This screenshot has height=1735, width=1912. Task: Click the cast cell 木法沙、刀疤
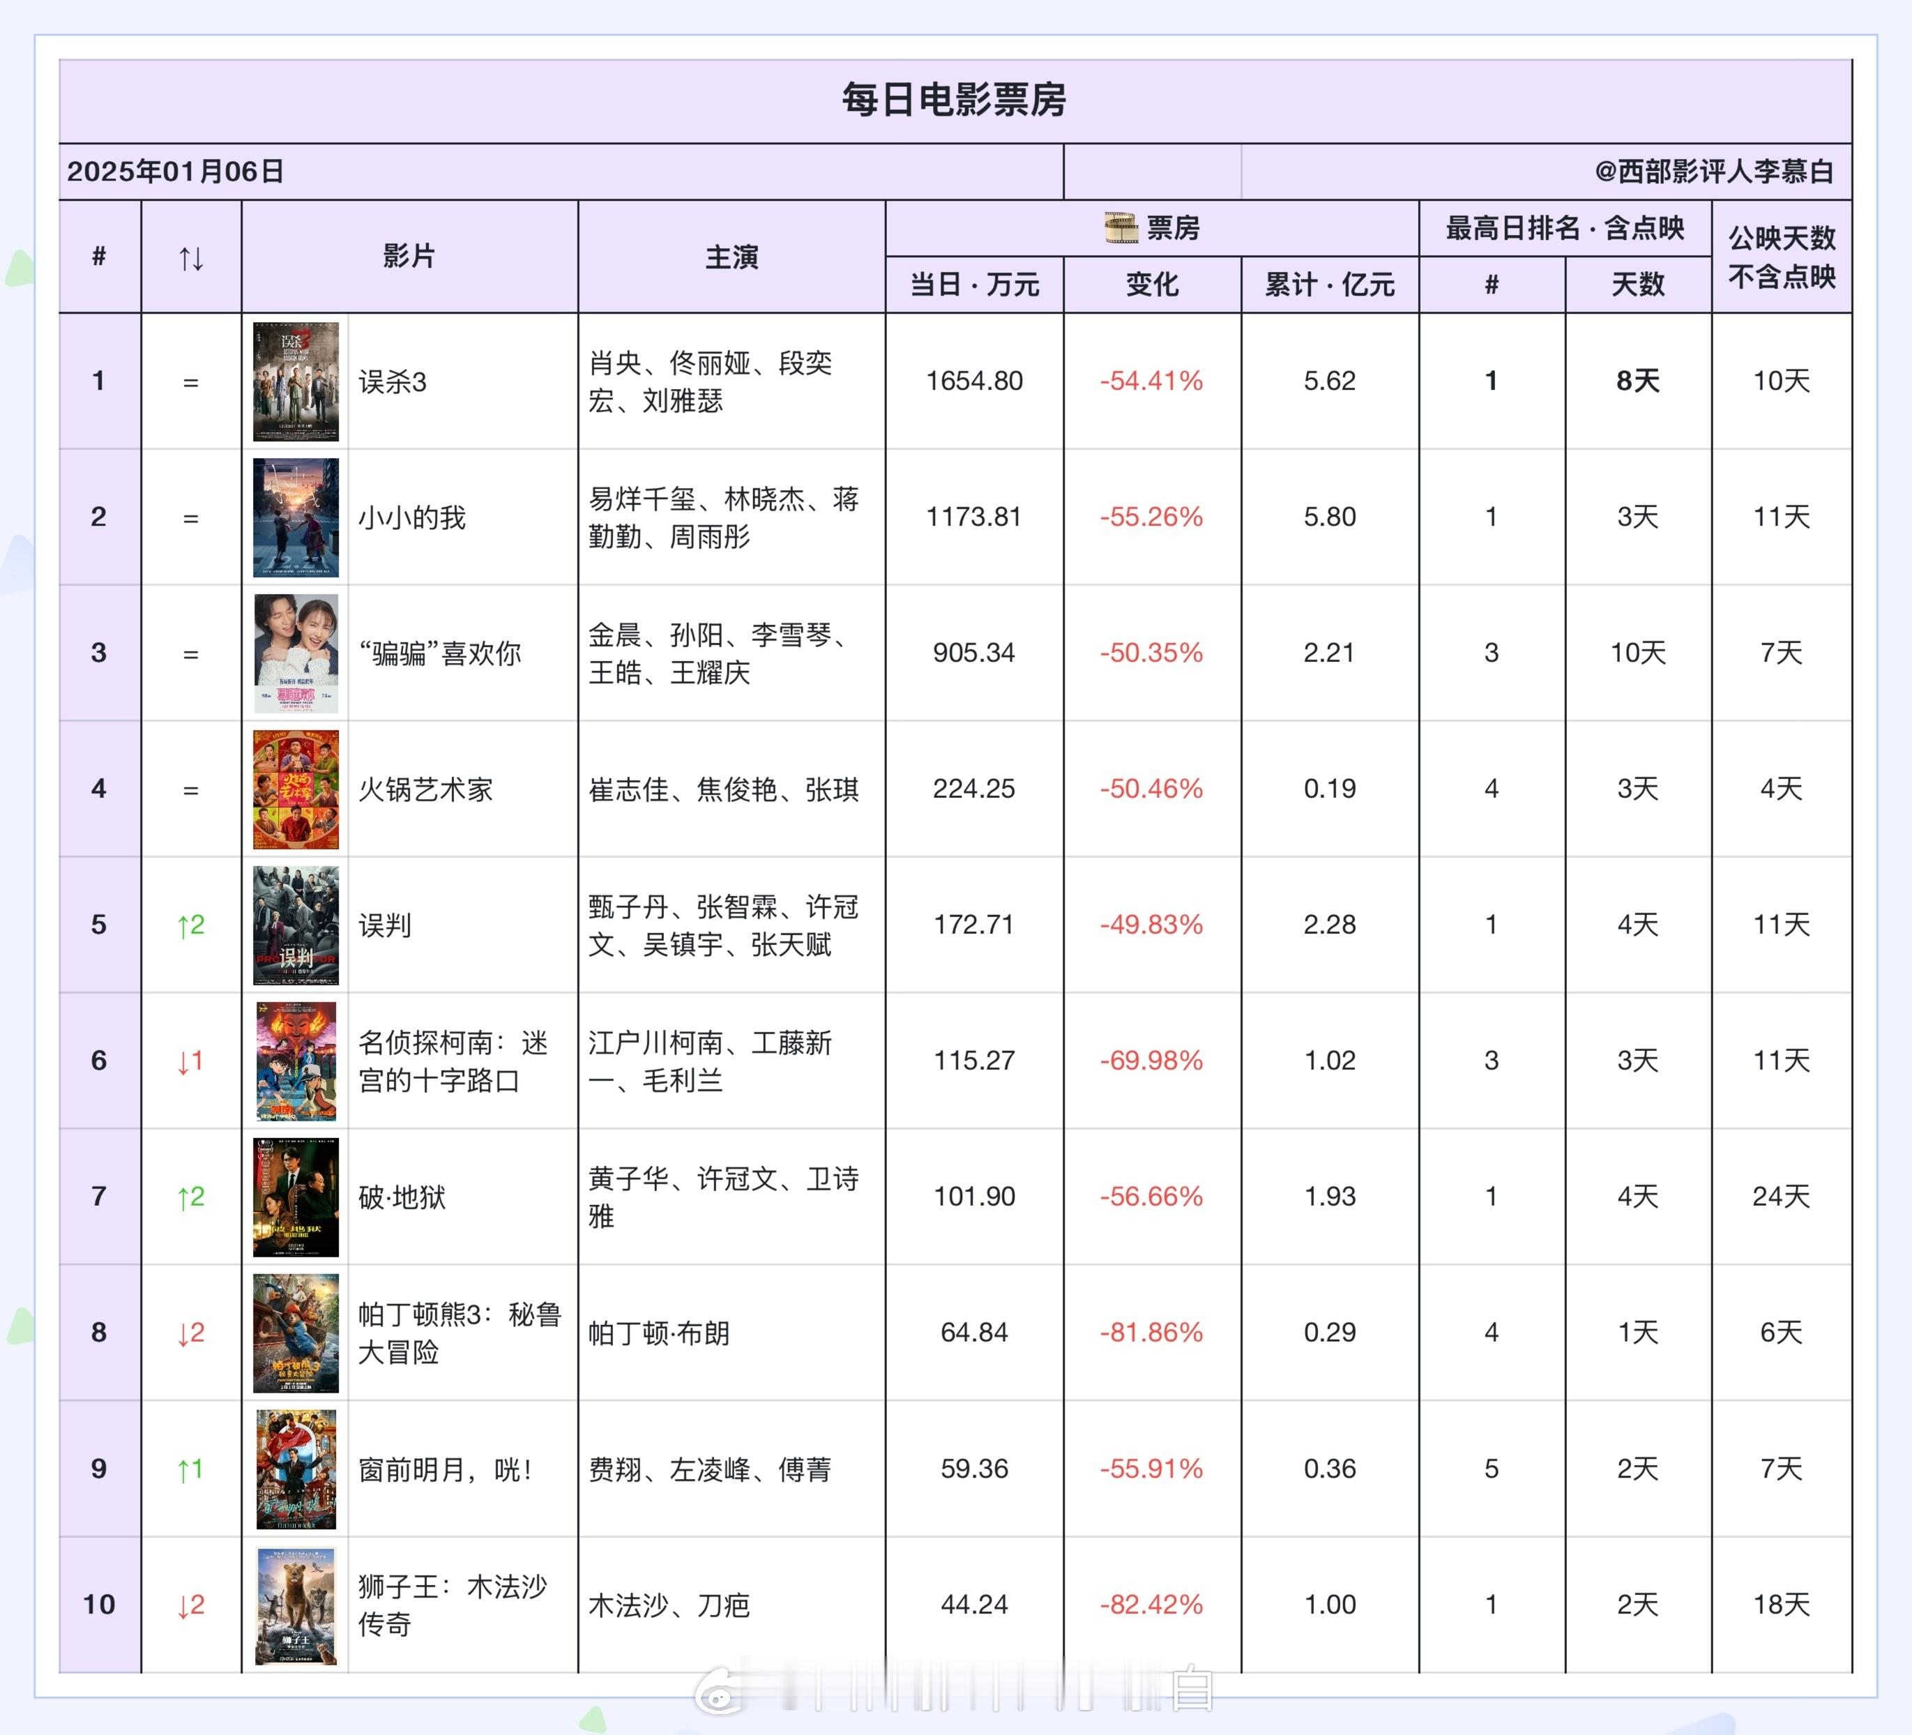[669, 1605]
